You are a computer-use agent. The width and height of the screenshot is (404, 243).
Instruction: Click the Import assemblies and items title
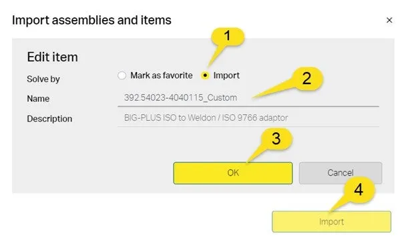[x=91, y=20]
